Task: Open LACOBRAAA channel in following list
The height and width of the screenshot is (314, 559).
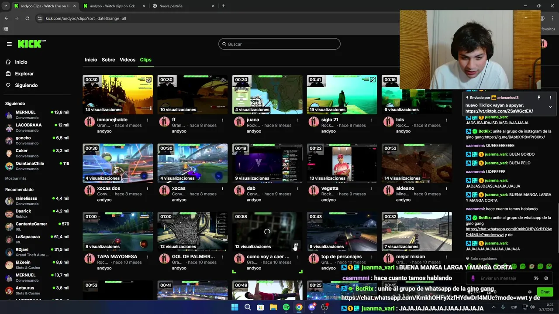Action: (37, 128)
